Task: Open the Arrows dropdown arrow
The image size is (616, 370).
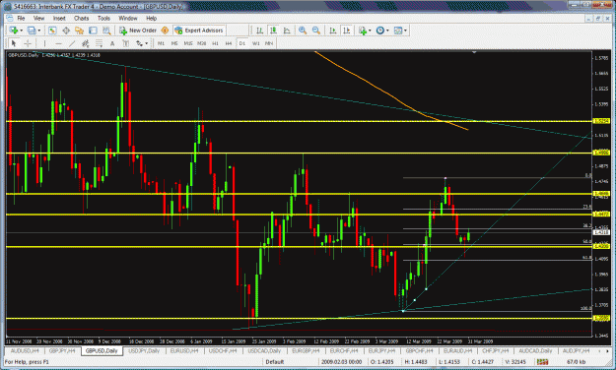Action: point(147,43)
